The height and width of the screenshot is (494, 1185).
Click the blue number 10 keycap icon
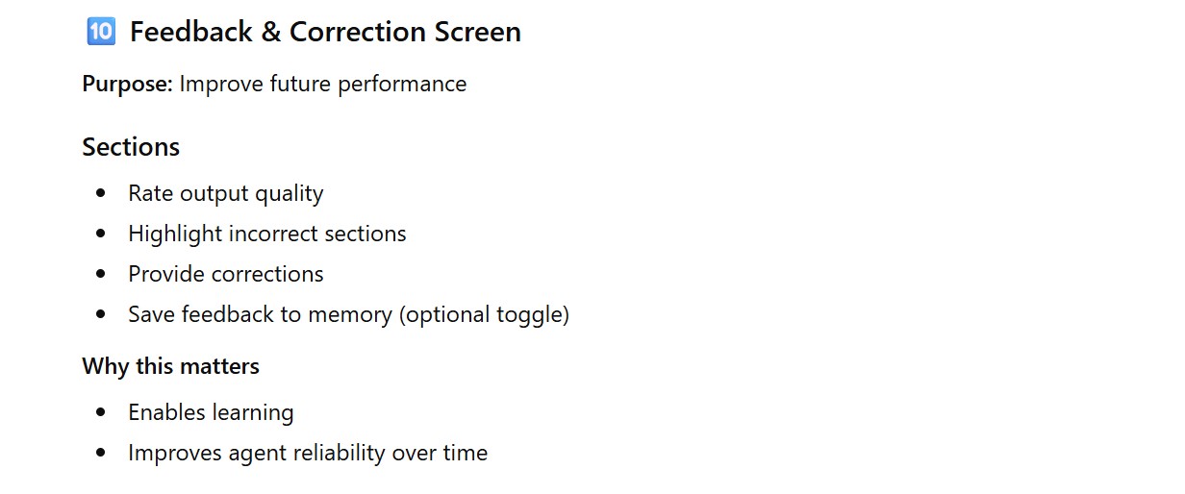click(100, 32)
